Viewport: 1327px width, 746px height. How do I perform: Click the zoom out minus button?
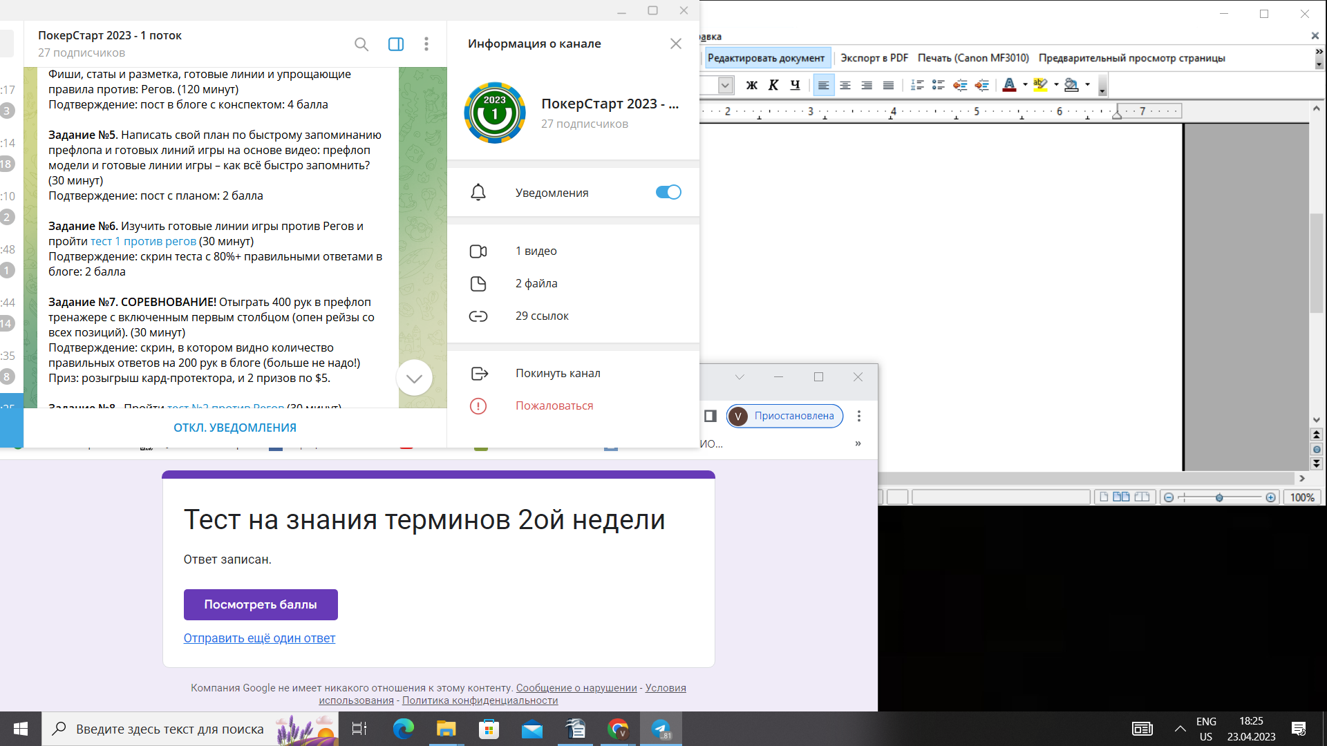[x=1169, y=497]
